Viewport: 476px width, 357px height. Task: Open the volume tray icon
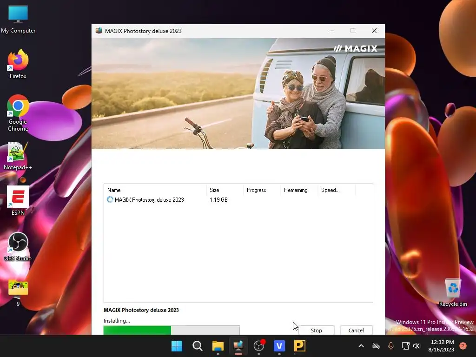click(416, 346)
